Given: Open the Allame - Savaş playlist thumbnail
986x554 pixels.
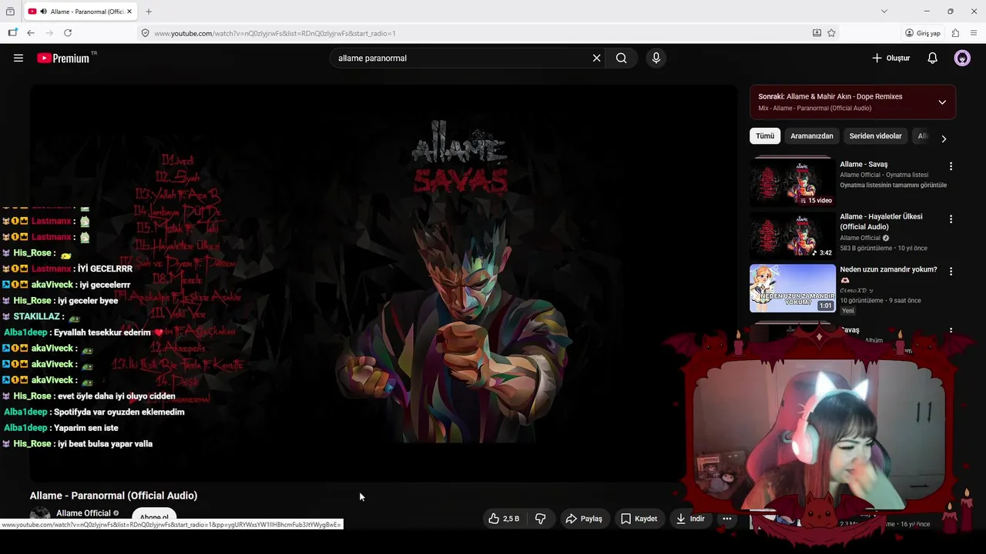Looking at the screenshot, I should [793, 182].
